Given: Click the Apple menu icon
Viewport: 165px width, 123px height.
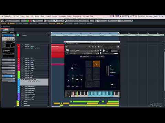Looking at the screenshot, I should tap(2, 16).
